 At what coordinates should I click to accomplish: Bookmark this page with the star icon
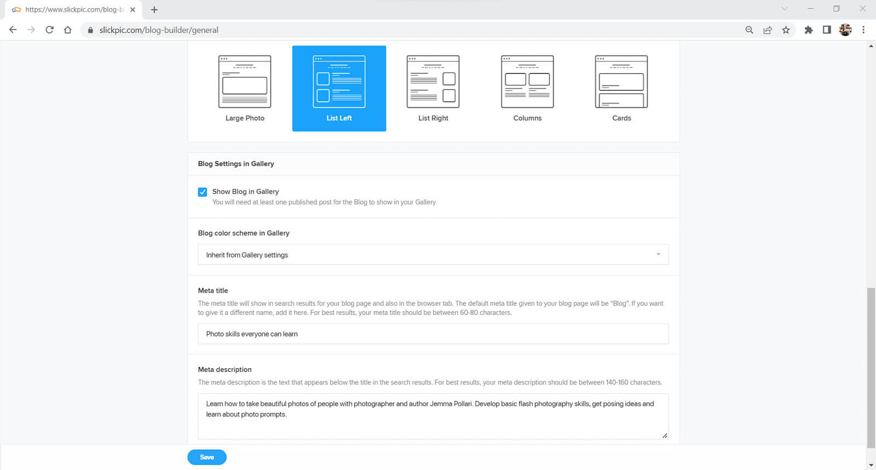[786, 30]
